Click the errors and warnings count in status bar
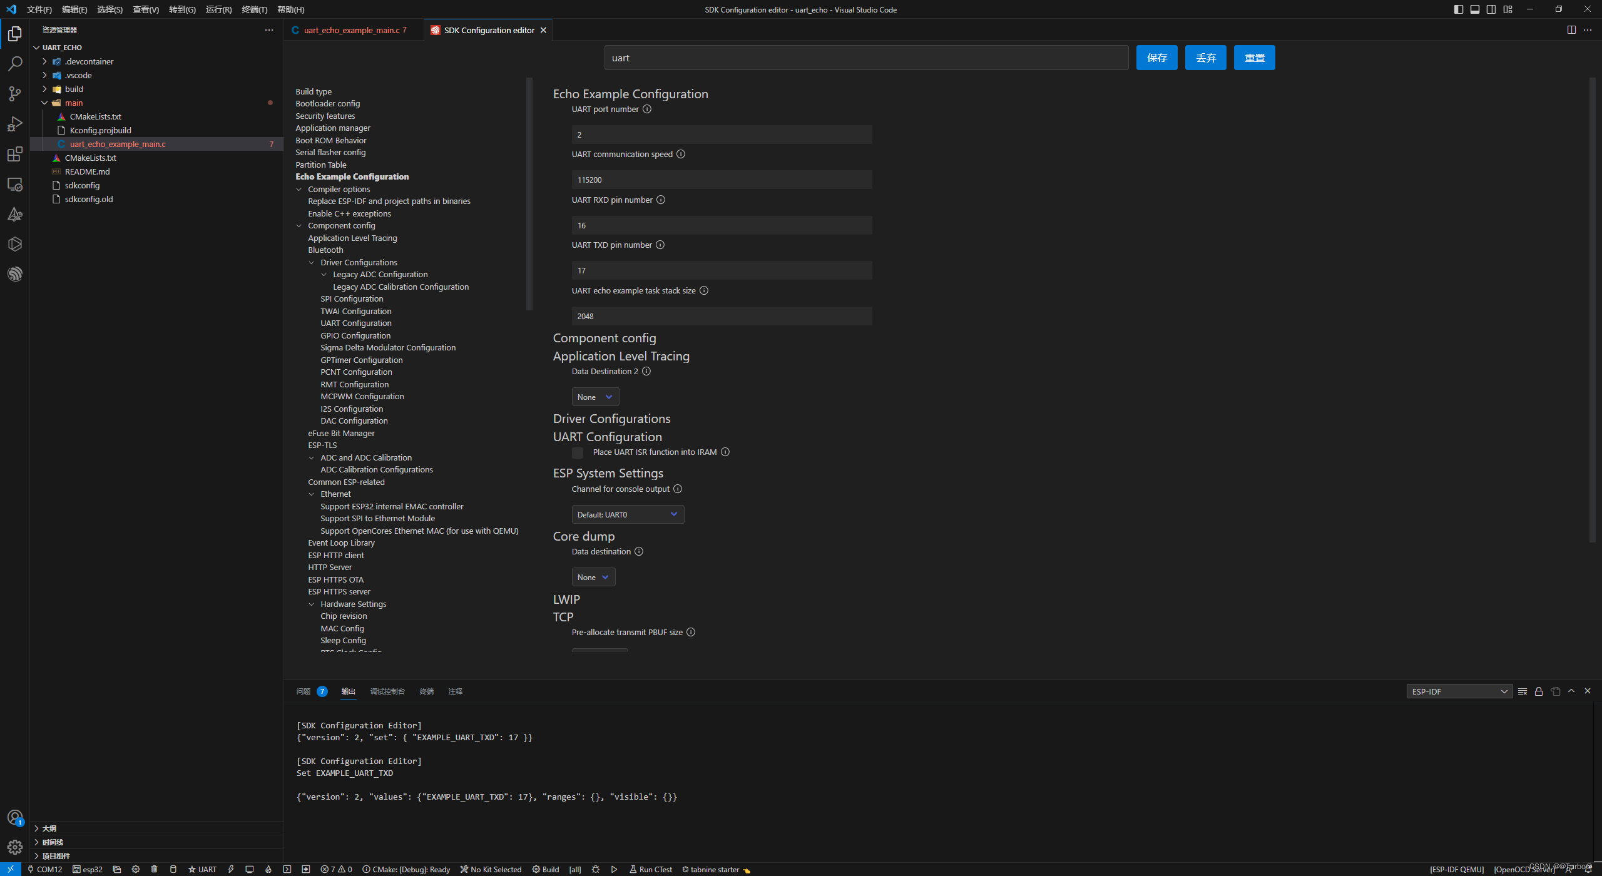 336,869
